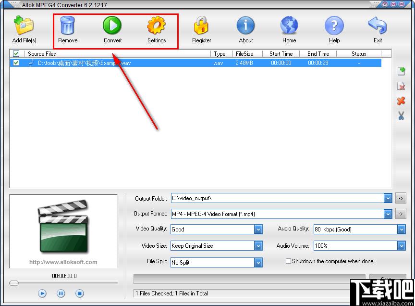Click the 'wav' type cell
Image resolution: width=415 pixels, height=306 pixels.
click(218, 63)
